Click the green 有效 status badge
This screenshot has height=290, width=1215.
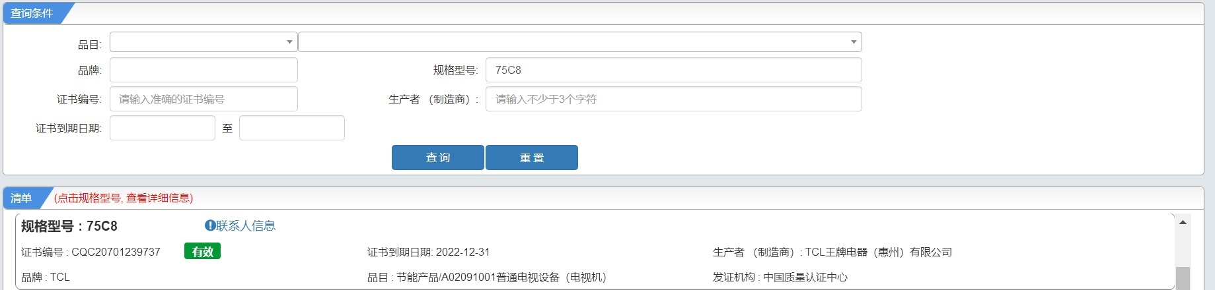202,251
